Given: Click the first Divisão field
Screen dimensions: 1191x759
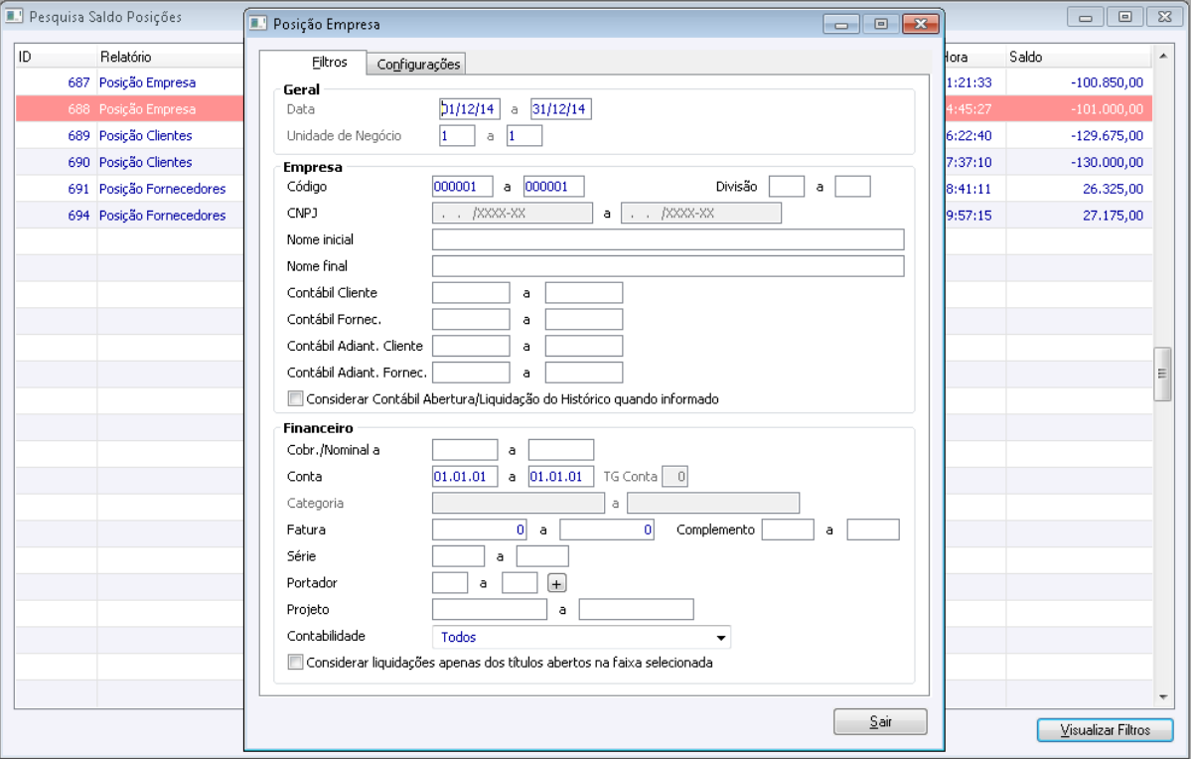Looking at the screenshot, I should 786,187.
